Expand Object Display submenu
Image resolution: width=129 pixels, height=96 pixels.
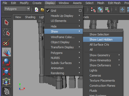(x=63, y=42)
